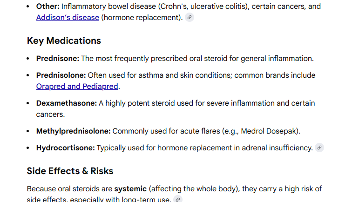This screenshot has width=339, height=202.
Task: Open the source icon after long-term use
Action: [178, 199]
